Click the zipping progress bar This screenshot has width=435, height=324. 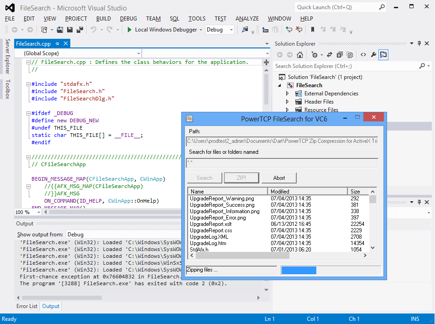[x=331, y=270]
